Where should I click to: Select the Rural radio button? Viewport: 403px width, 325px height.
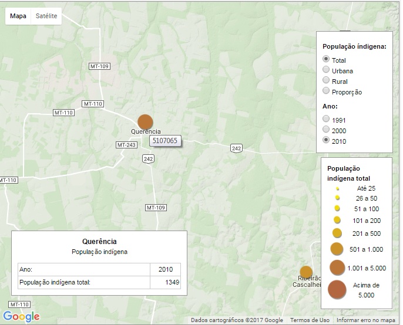(326, 81)
